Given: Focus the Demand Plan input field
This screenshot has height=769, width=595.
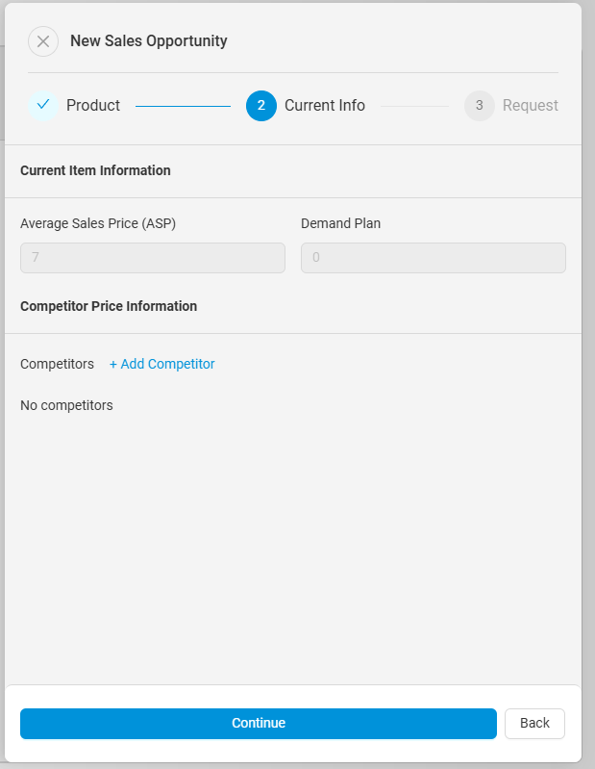Looking at the screenshot, I should pyautogui.click(x=433, y=258).
